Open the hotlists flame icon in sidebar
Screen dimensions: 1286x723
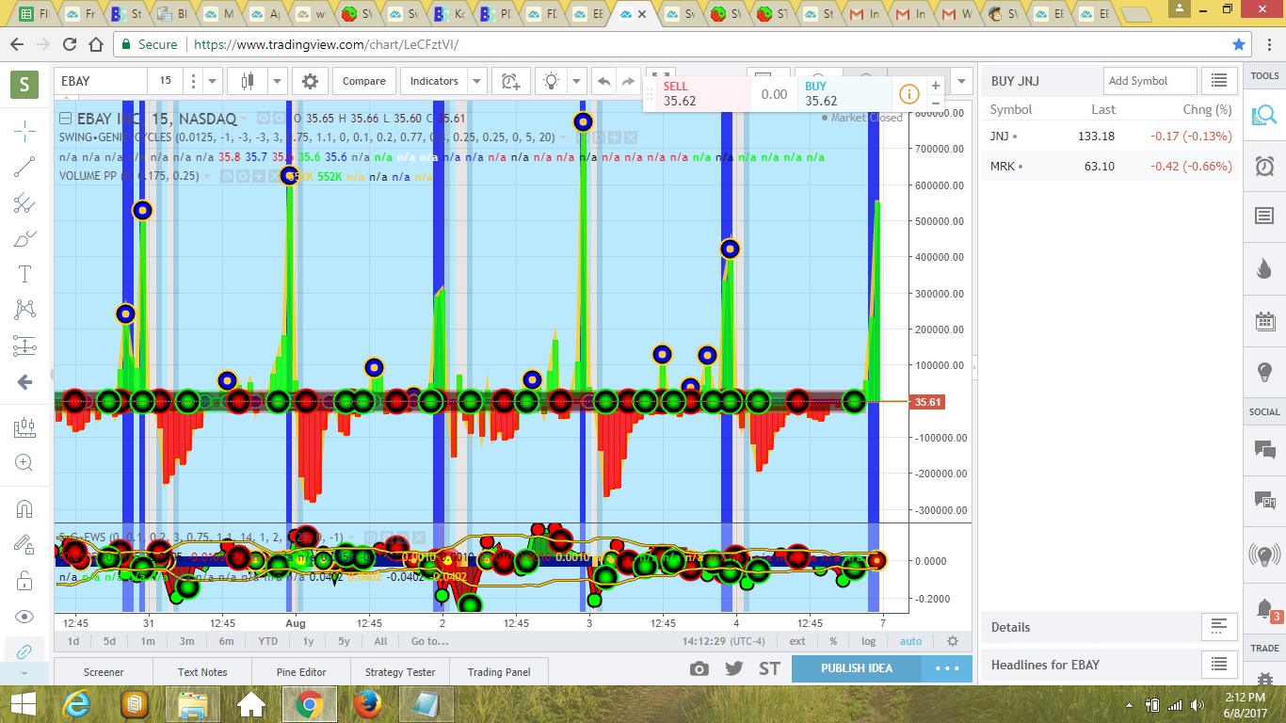point(1264,269)
